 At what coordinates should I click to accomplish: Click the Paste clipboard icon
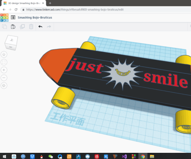click(x=13, y=26)
